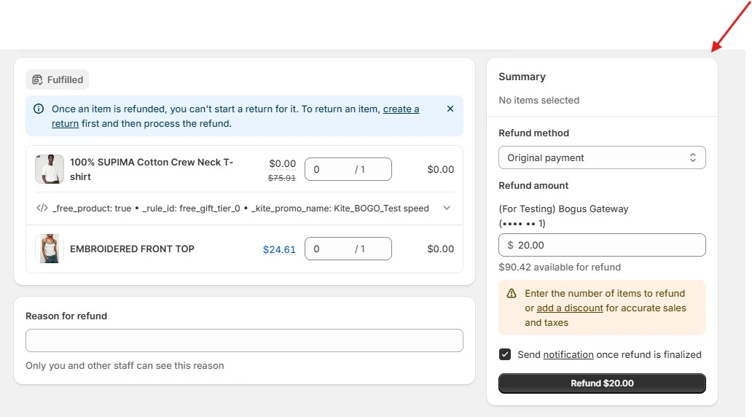
Task: Click the strikethrough $75.91 original price
Action: click(x=281, y=178)
